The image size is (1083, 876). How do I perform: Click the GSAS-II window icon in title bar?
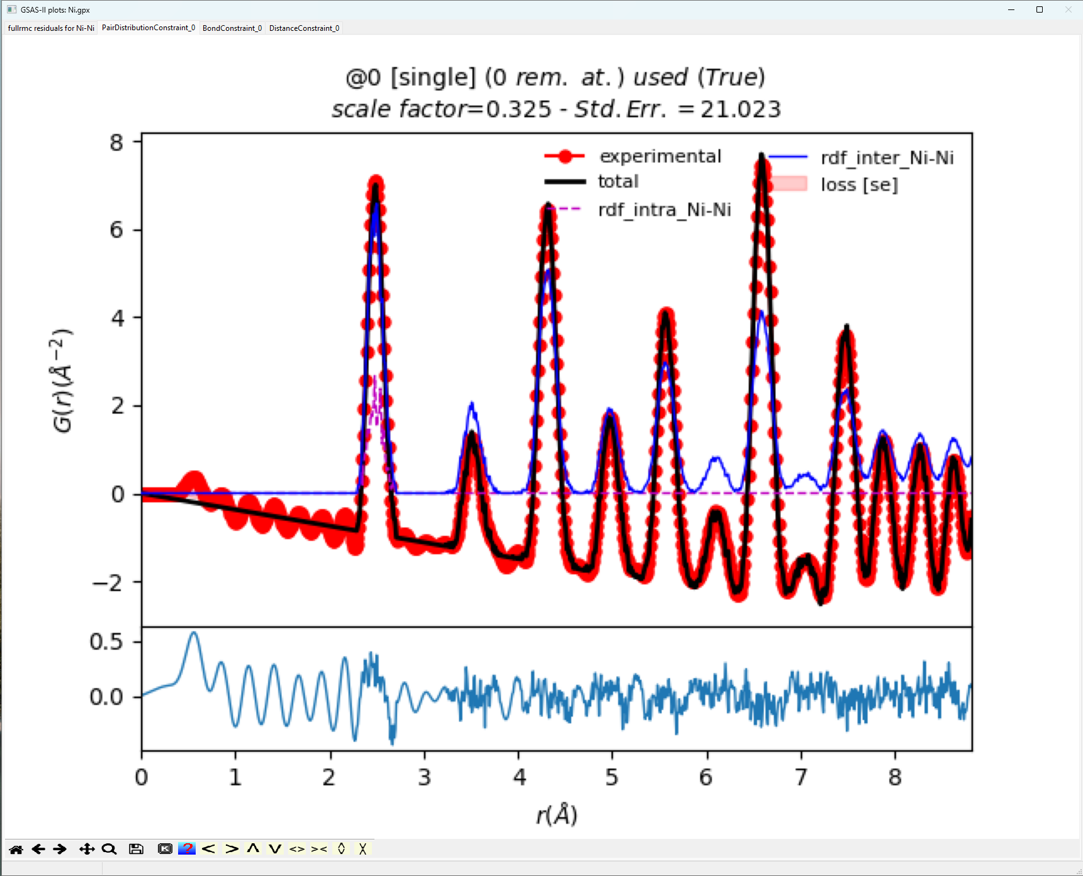(11, 9)
